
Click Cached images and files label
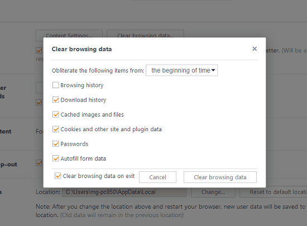(92, 114)
